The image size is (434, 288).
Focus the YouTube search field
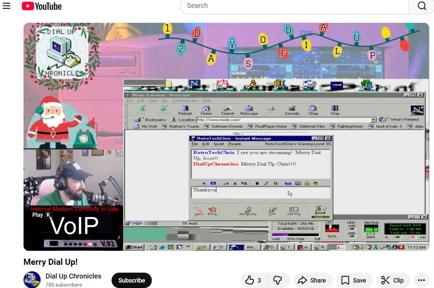click(294, 6)
